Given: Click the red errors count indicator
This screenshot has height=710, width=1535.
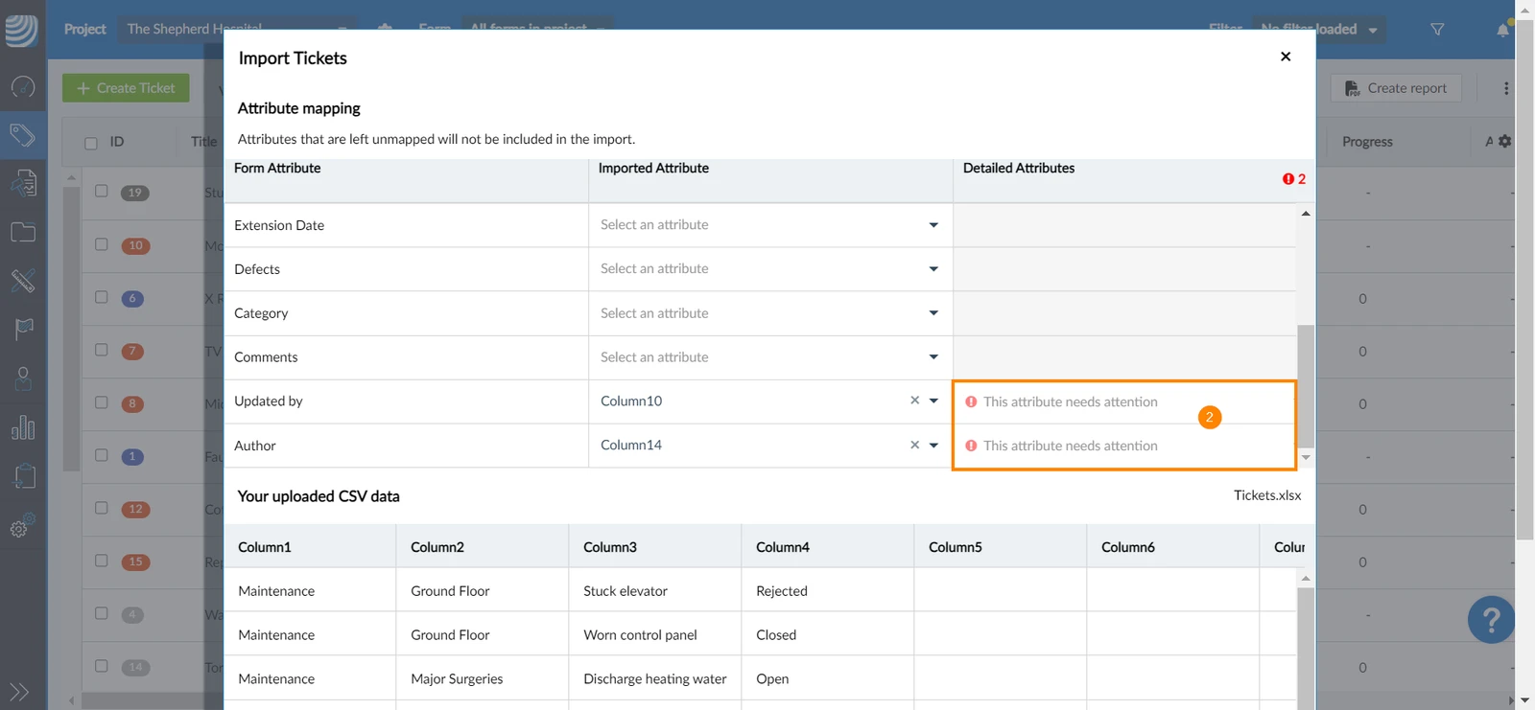Looking at the screenshot, I should pyautogui.click(x=1293, y=179).
